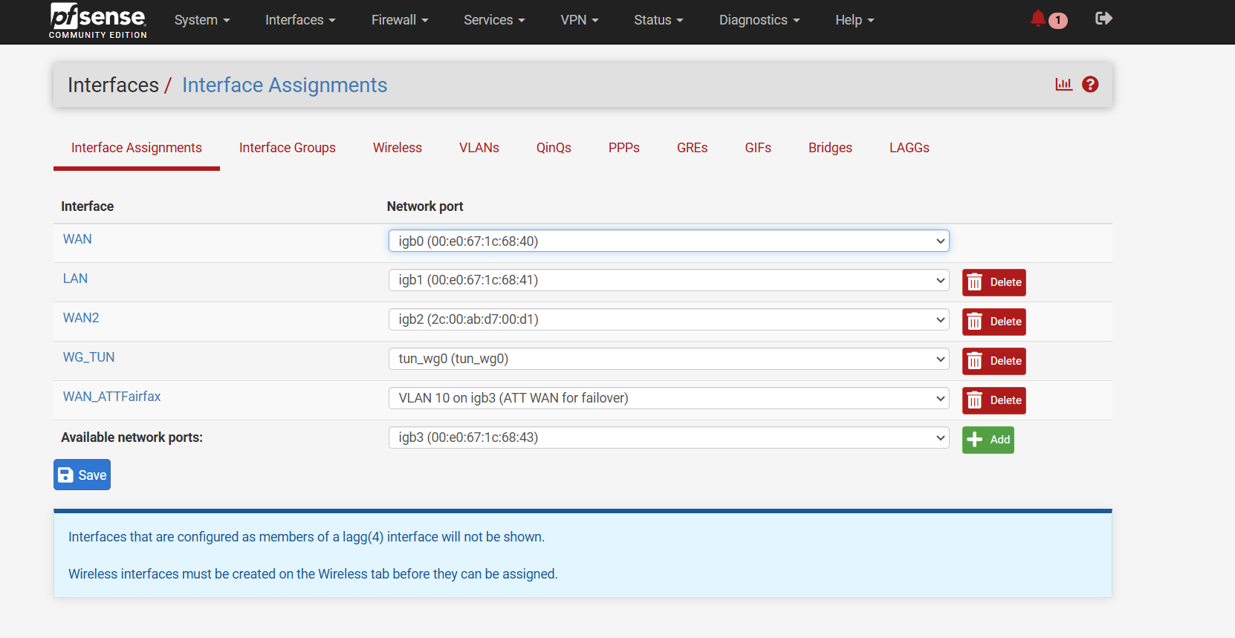This screenshot has width=1235, height=638.
Task: Switch to the VLANs tab
Action: [x=479, y=148]
